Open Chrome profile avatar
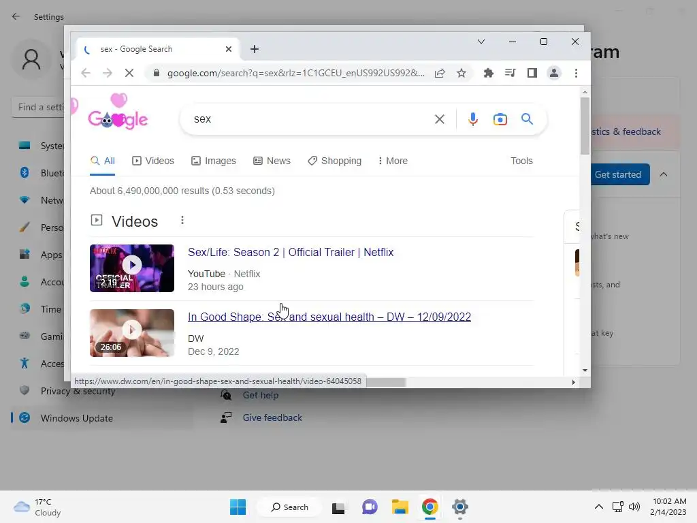This screenshot has width=697, height=523. pyautogui.click(x=554, y=73)
